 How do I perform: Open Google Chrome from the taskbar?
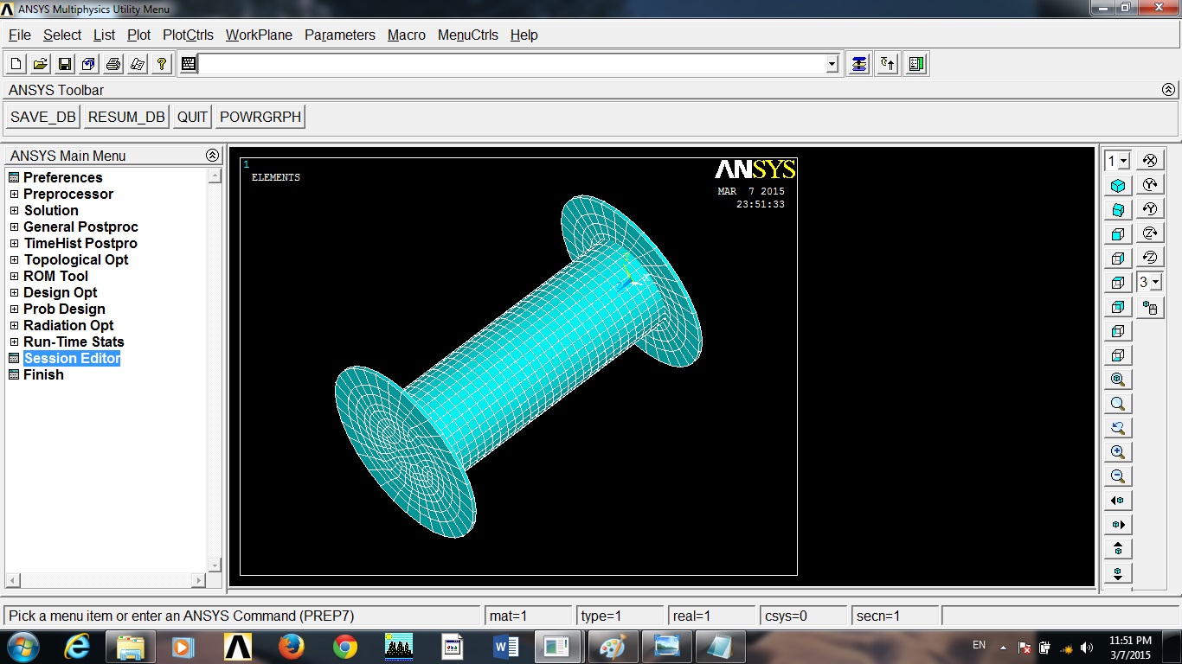coord(345,646)
